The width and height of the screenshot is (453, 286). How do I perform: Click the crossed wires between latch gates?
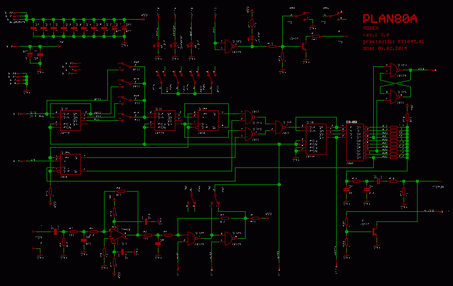tap(395, 83)
